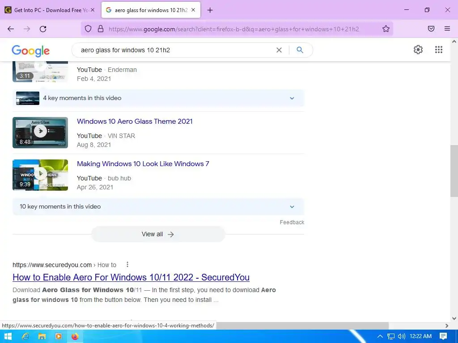Screen dimensions: 458x343
Task: Click the View all videos button
Action: 158,234
